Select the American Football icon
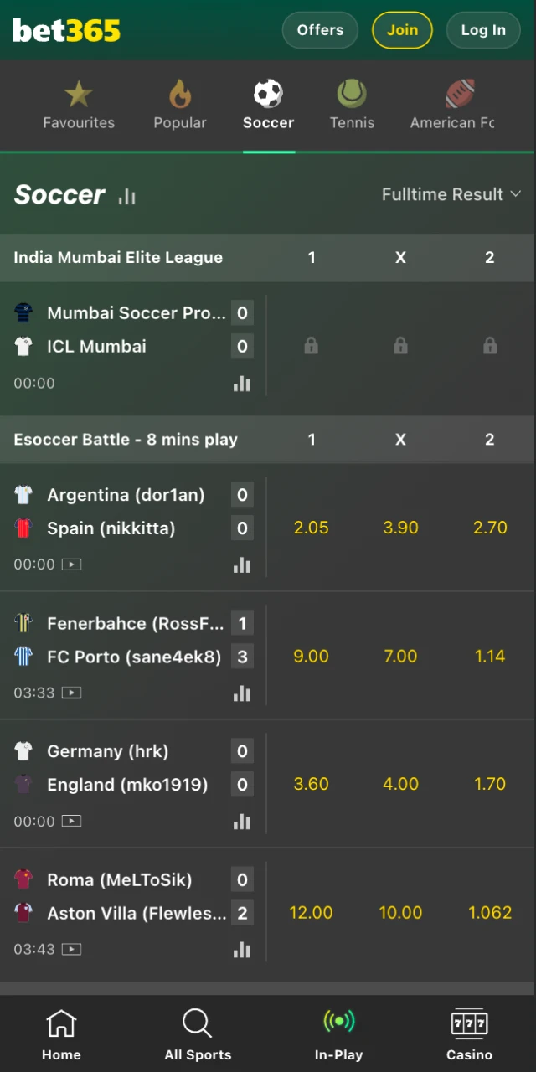 (x=457, y=93)
